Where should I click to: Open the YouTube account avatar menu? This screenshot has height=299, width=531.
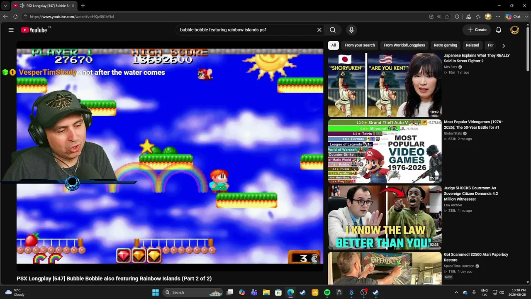514,30
